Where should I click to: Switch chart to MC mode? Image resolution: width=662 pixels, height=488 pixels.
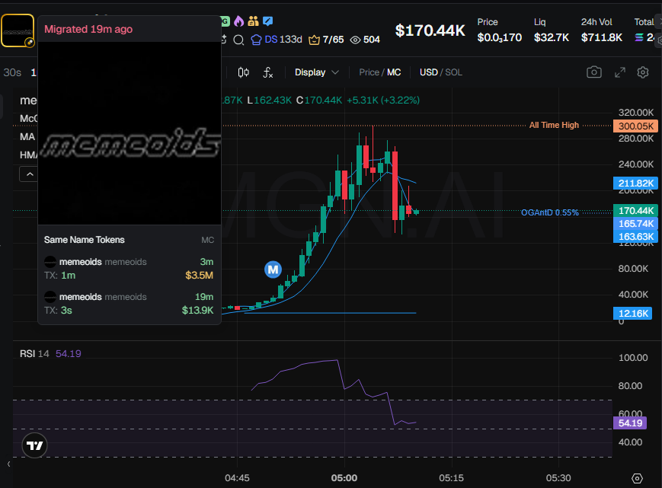394,72
